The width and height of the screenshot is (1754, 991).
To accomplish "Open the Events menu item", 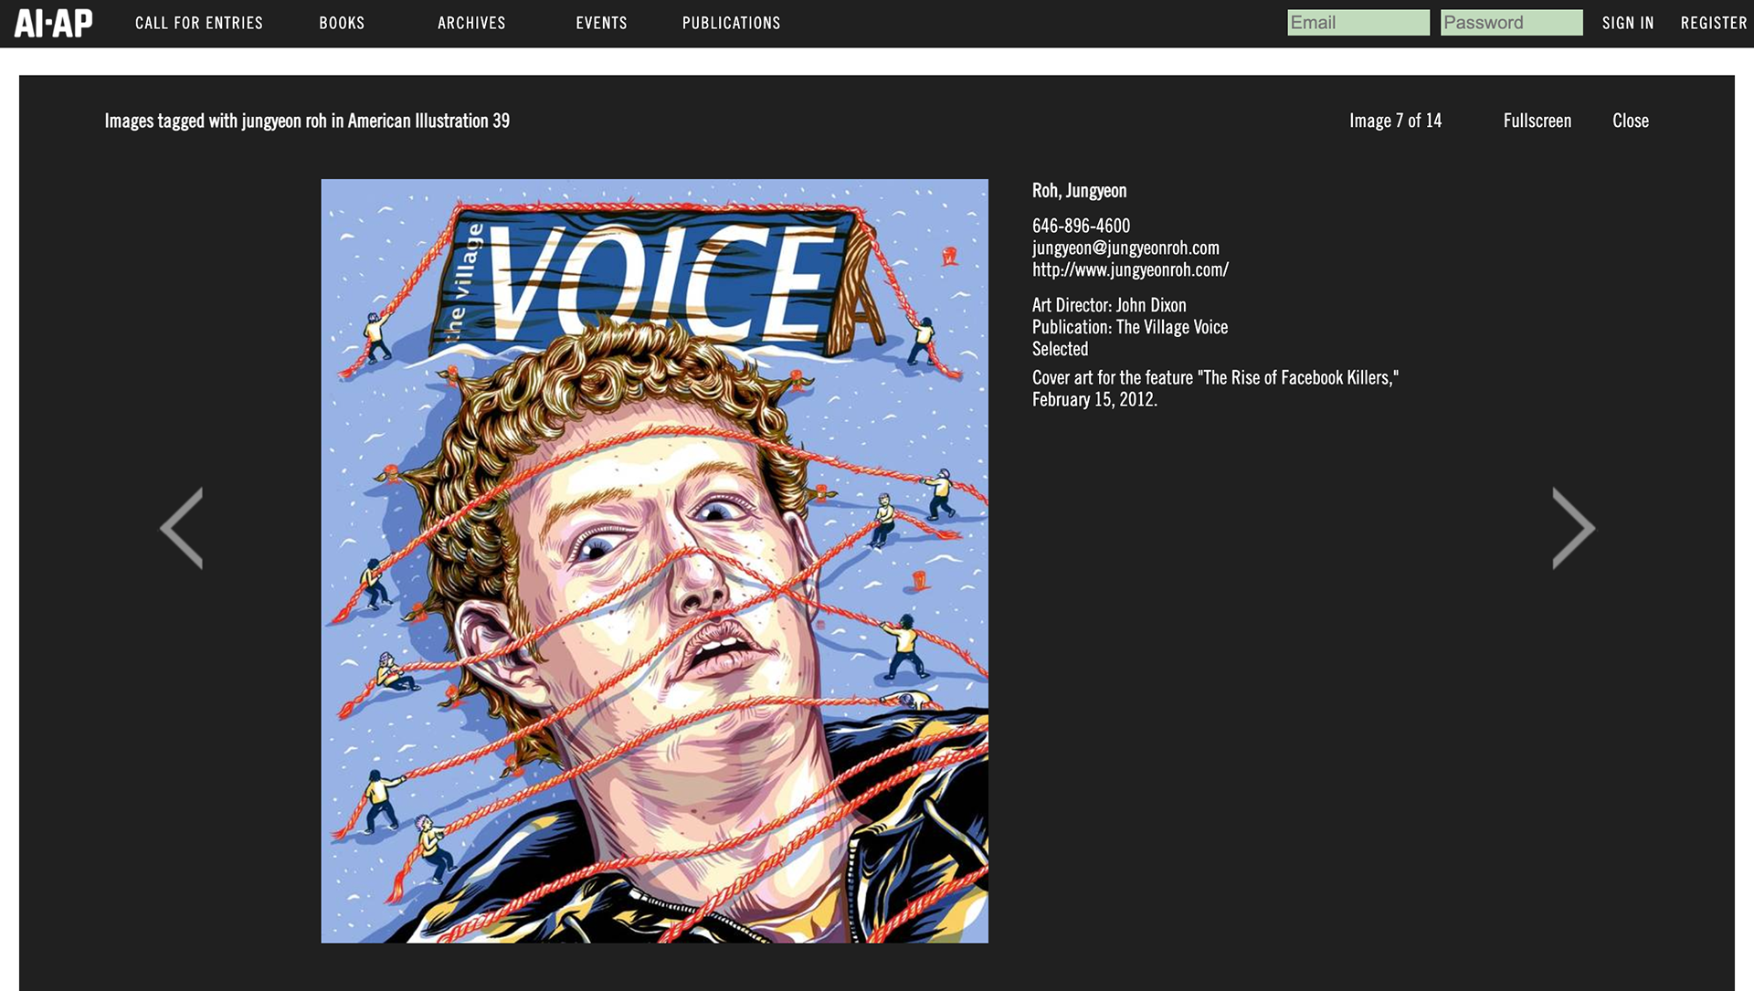I will pyautogui.click(x=601, y=23).
